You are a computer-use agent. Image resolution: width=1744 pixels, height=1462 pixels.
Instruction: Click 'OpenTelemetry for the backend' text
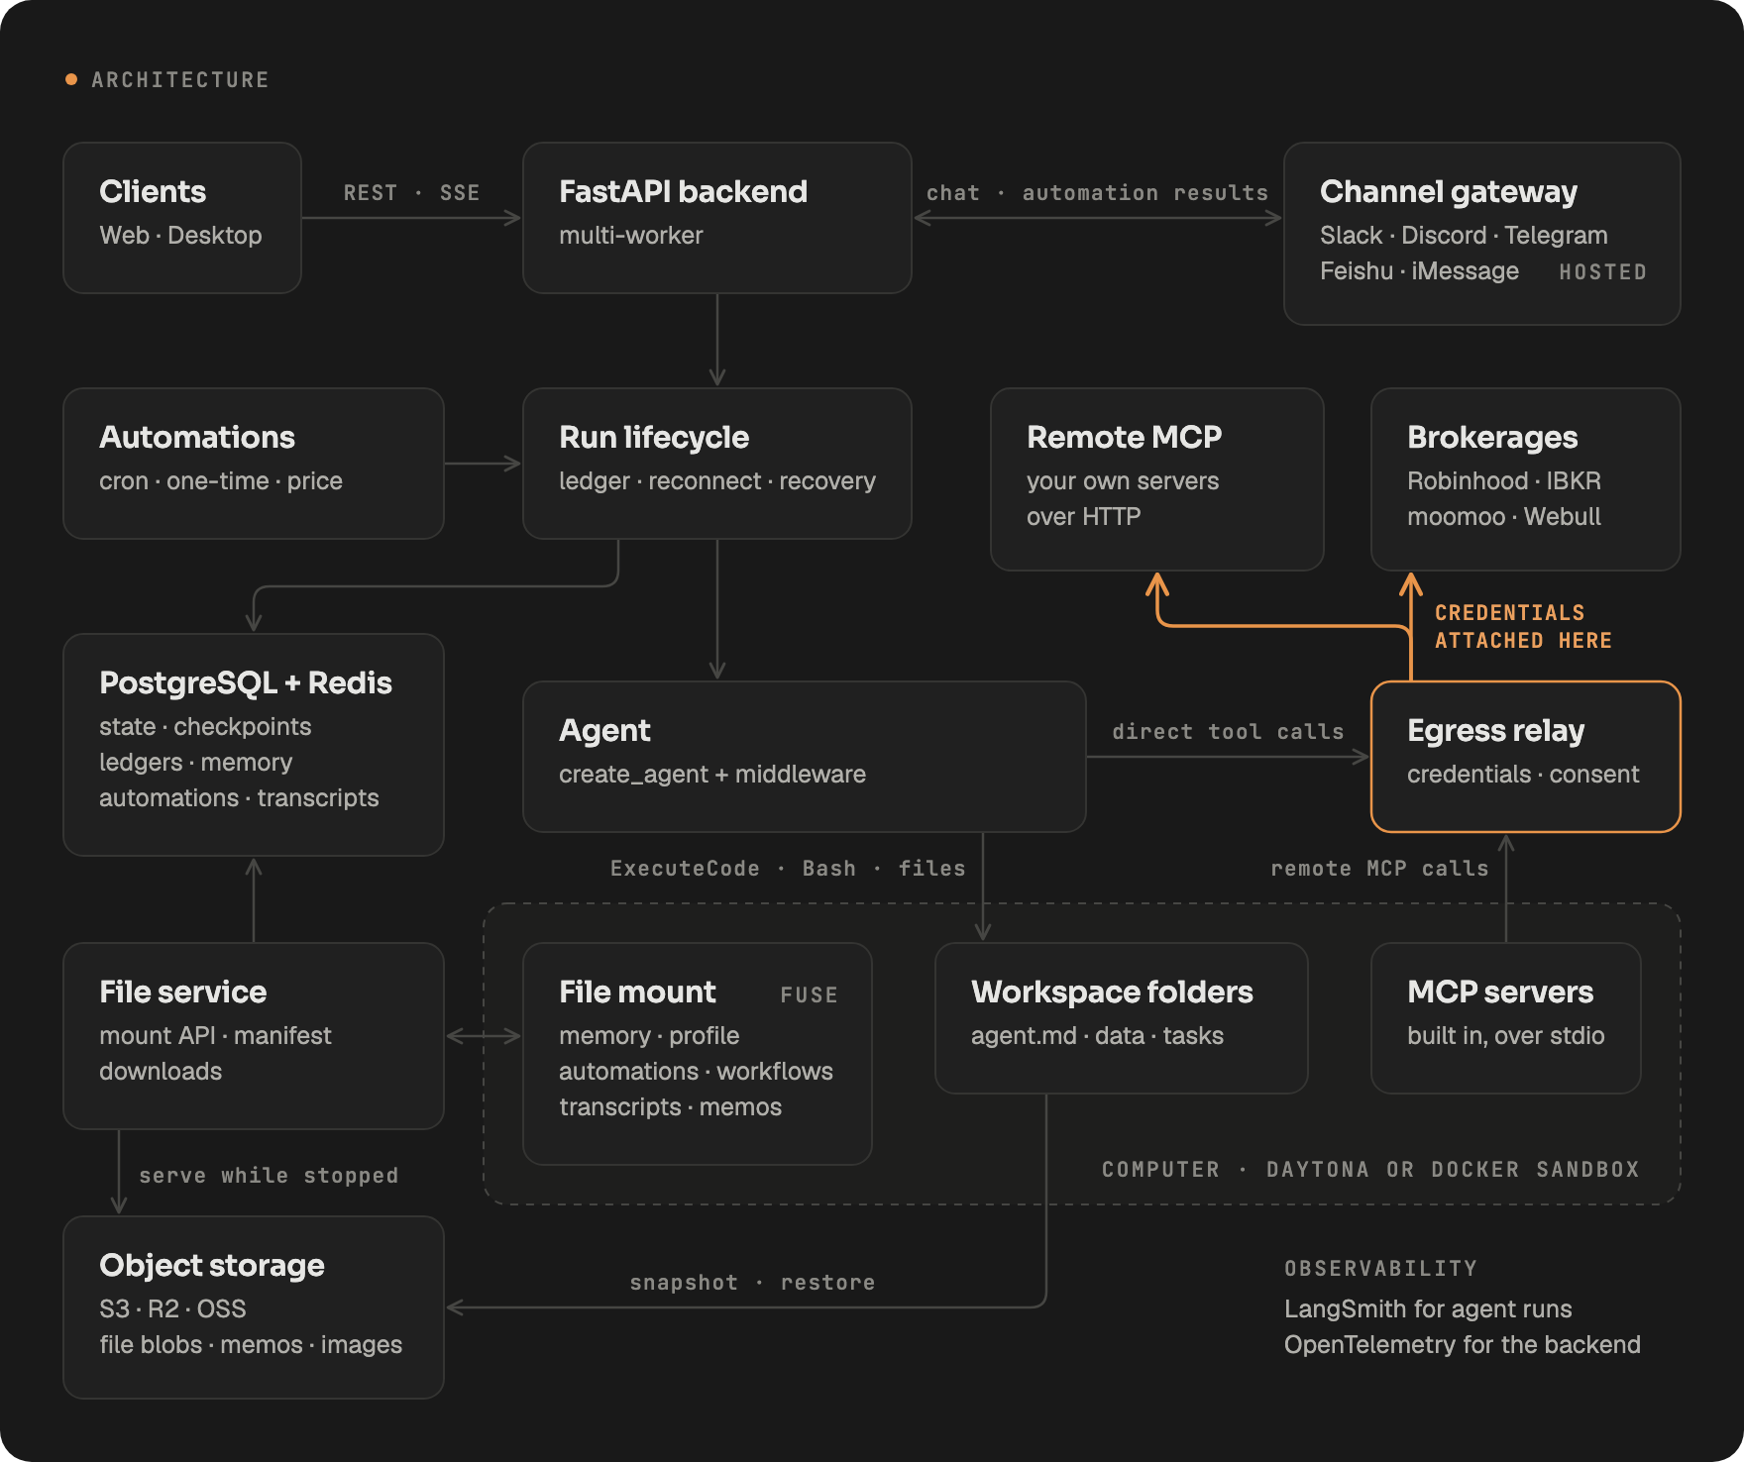1463,1345
